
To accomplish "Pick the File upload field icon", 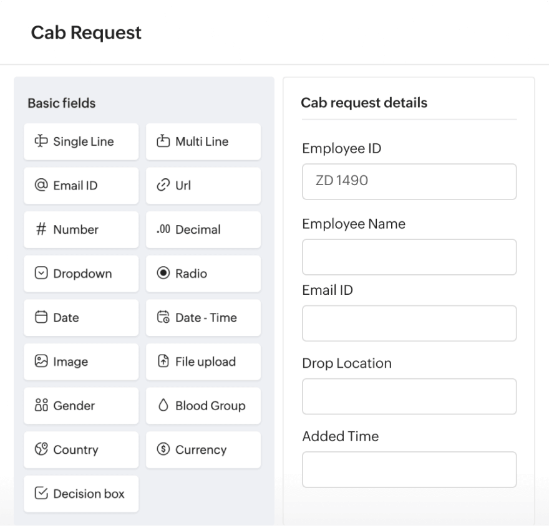I will pos(203,361).
